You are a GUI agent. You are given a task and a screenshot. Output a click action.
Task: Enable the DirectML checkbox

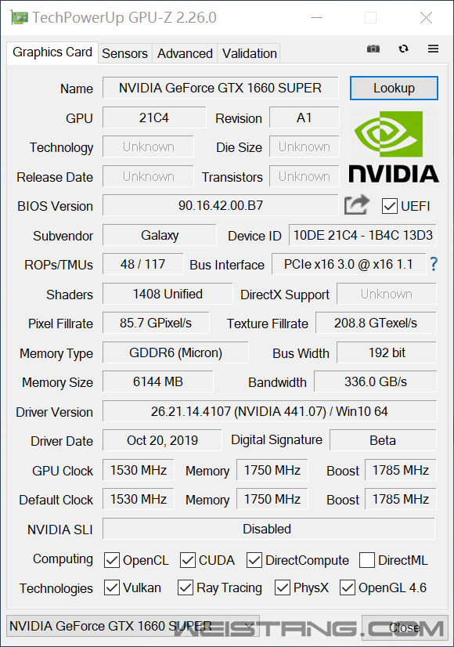pyautogui.click(x=366, y=560)
